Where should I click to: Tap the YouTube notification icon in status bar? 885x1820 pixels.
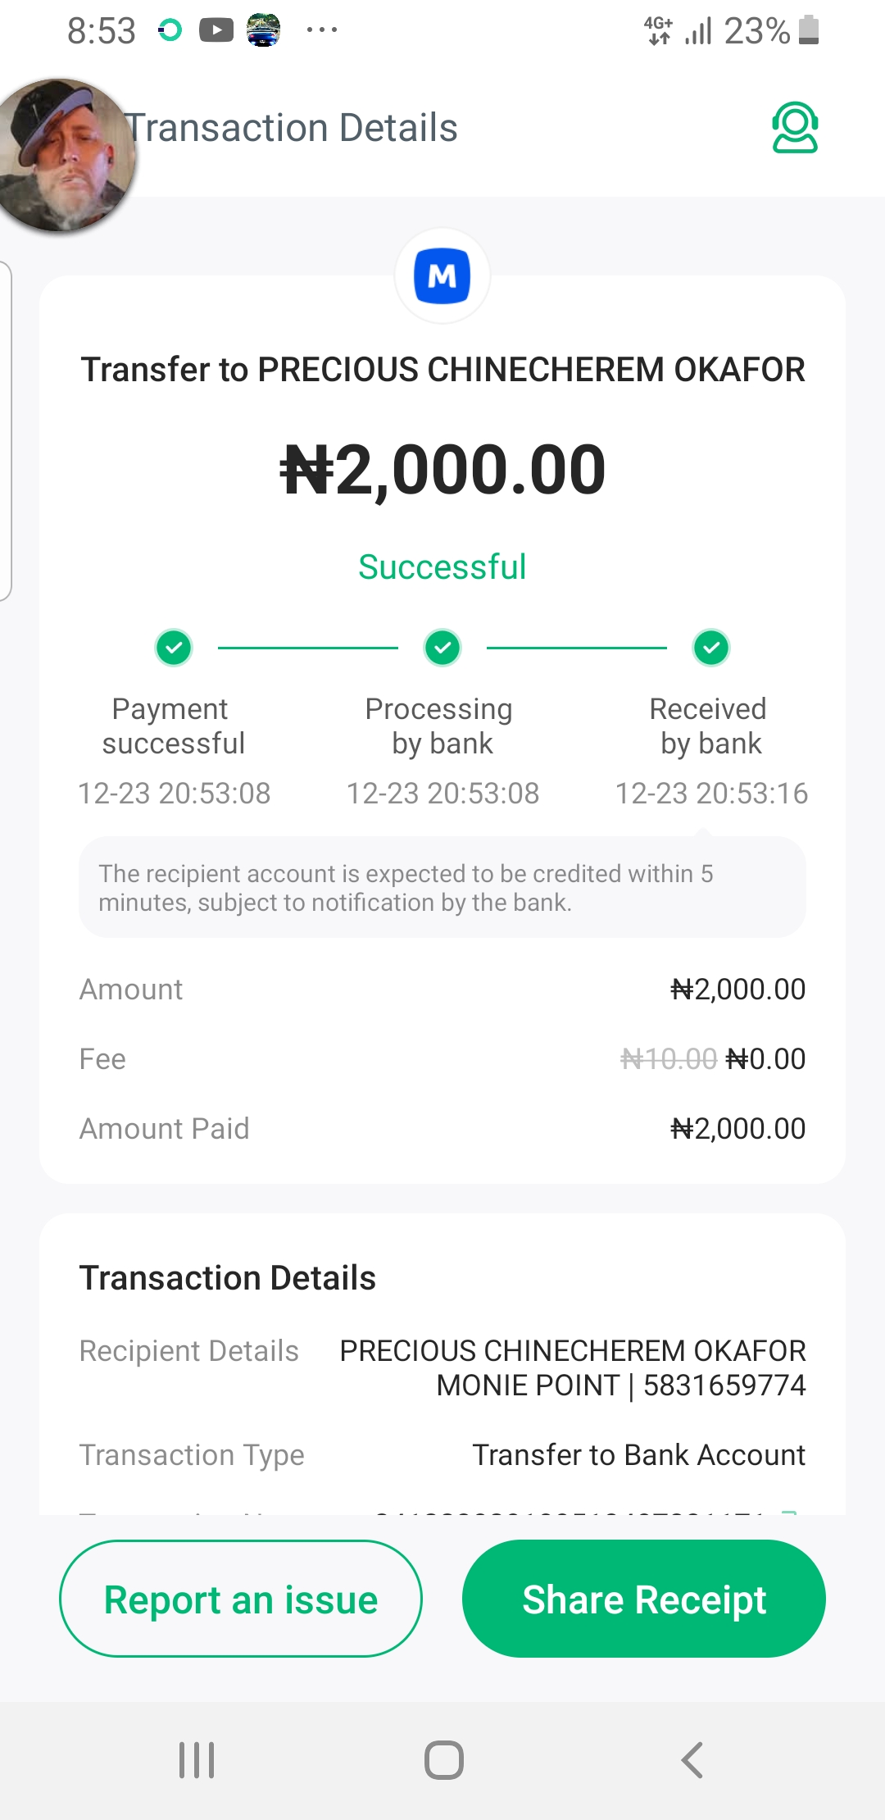click(x=216, y=31)
